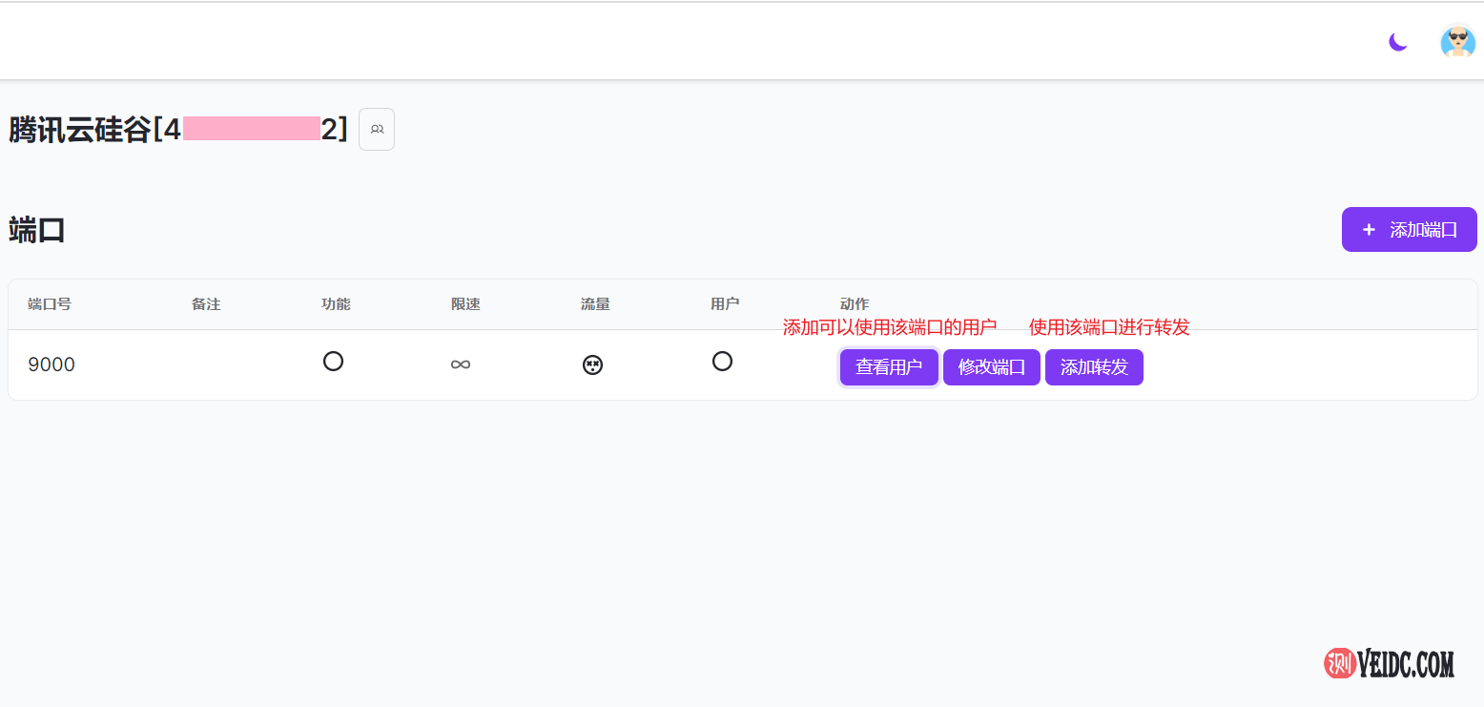Select port number 9000 in the table

52,364
